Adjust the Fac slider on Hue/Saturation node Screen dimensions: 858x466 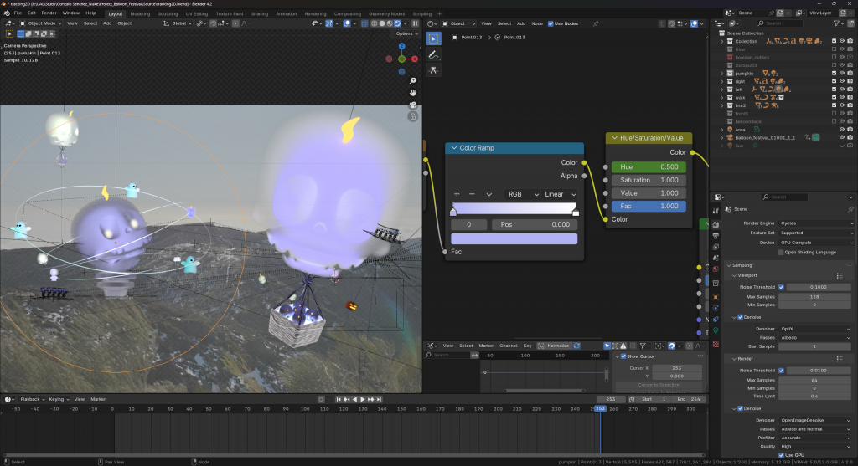pyautogui.click(x=649, y=207)
